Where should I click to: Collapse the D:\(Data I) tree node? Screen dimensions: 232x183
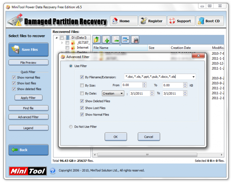click(57, 38)
